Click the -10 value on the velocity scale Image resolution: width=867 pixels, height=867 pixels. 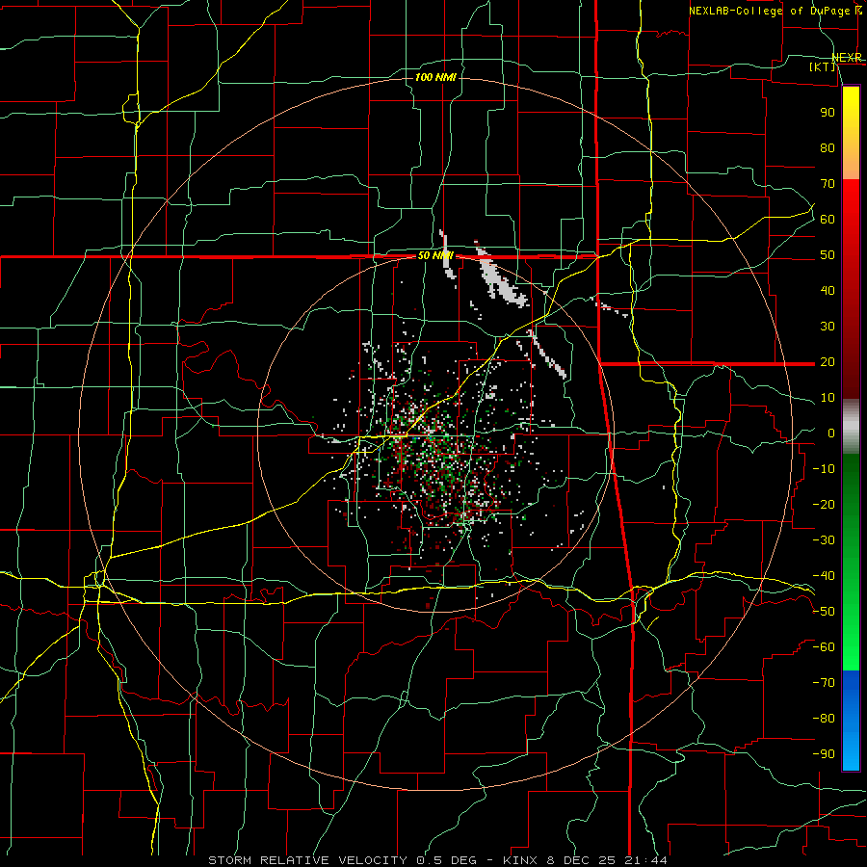[824, 469]
